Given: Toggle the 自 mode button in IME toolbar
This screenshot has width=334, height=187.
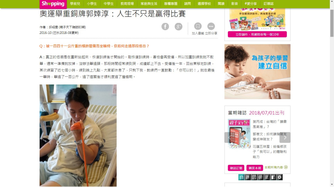Looking at the screenshot, I should point(241,177).
